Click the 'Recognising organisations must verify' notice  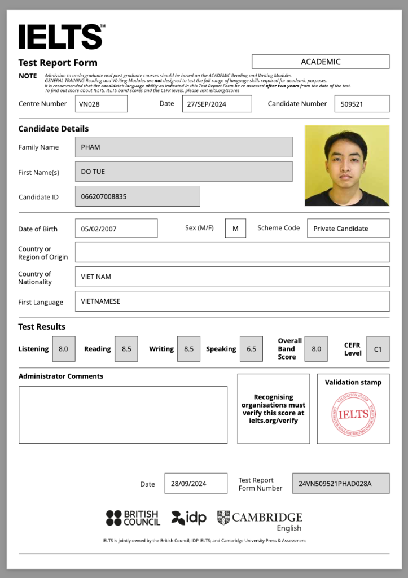(x=274, y=409)
